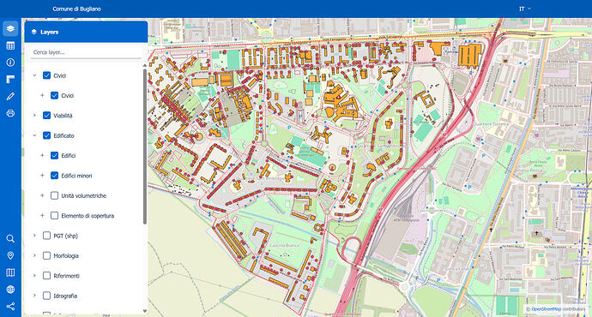Enable the Idrografia layer checkbox

pyautogui.click(x=47, y=296)
